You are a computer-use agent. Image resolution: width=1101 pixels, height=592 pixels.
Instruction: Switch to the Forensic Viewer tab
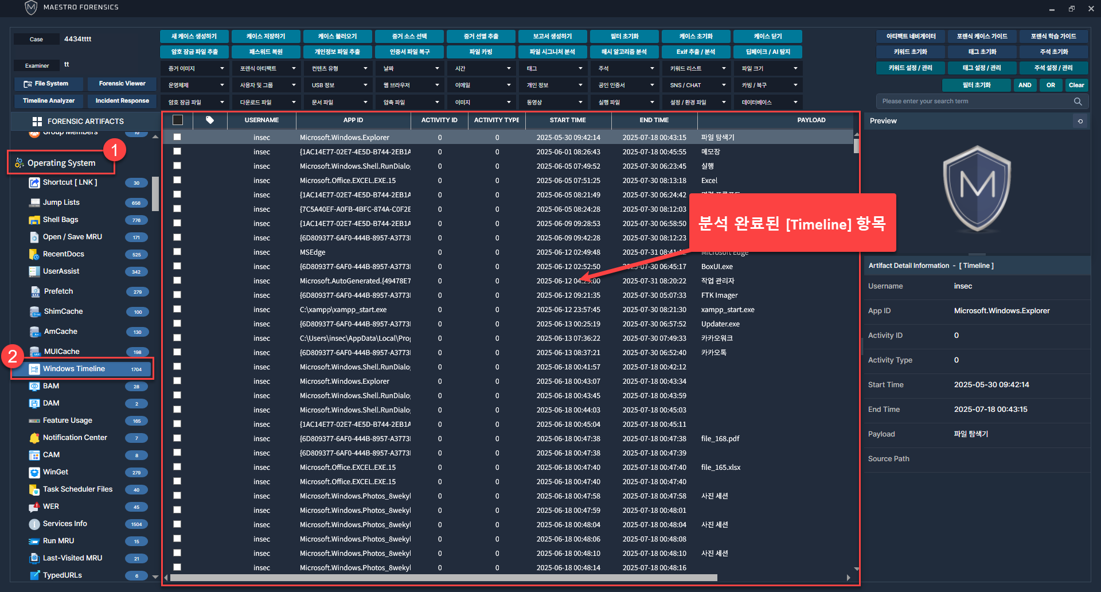122,84
